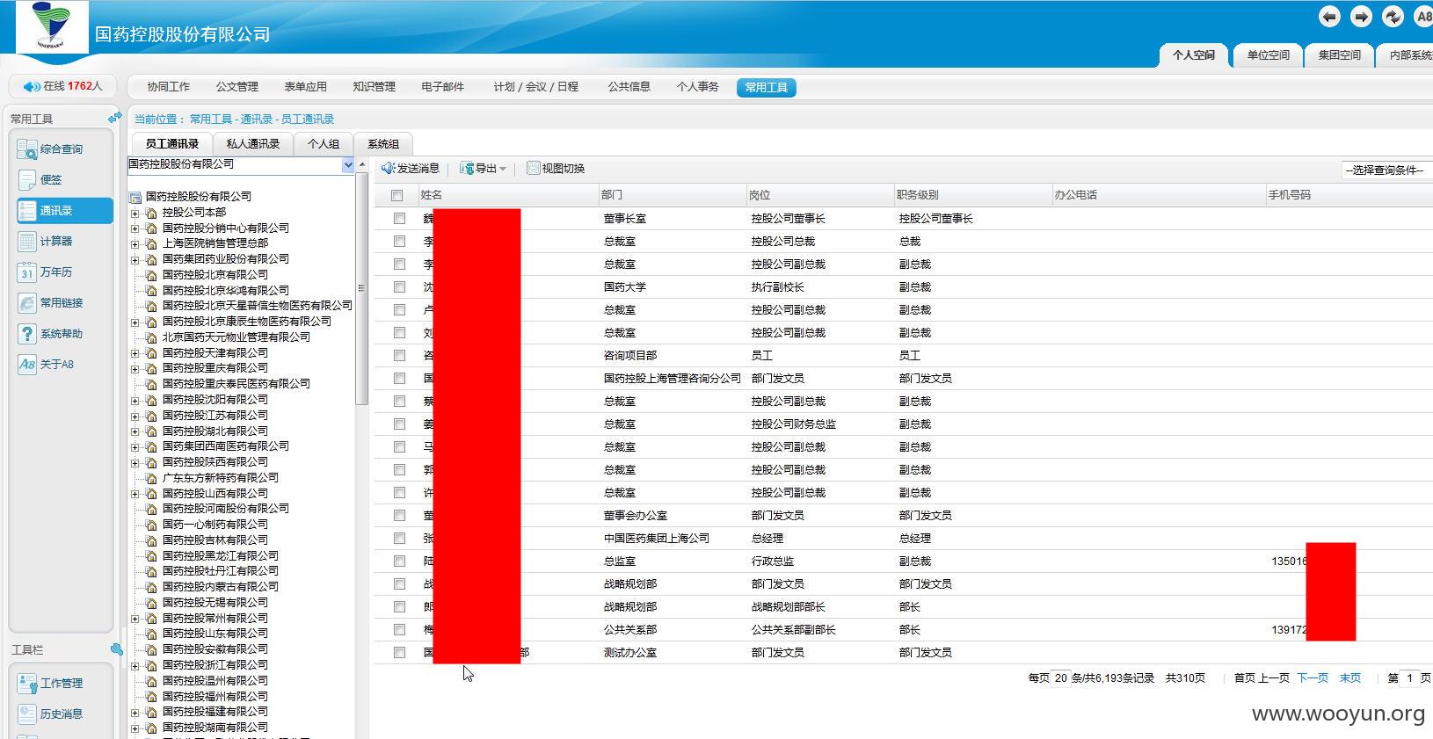
Task: Open the 历史消息 icon
Action: 27,714
